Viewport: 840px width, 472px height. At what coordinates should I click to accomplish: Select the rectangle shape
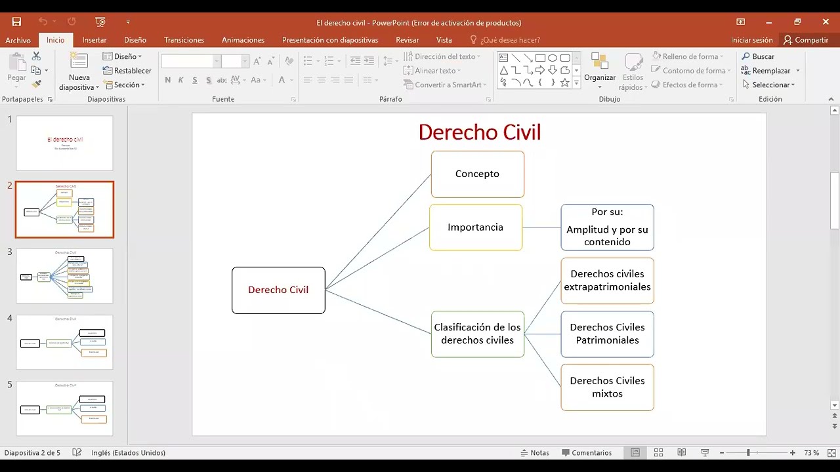pyautogui.click(x=540, y=58)
